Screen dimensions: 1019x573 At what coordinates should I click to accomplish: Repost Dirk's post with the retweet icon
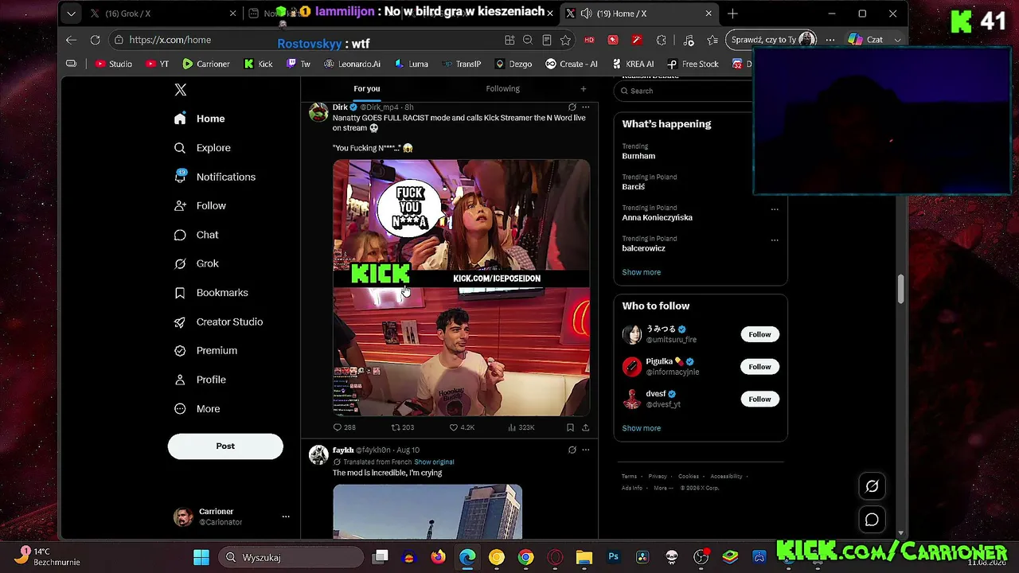402,427
